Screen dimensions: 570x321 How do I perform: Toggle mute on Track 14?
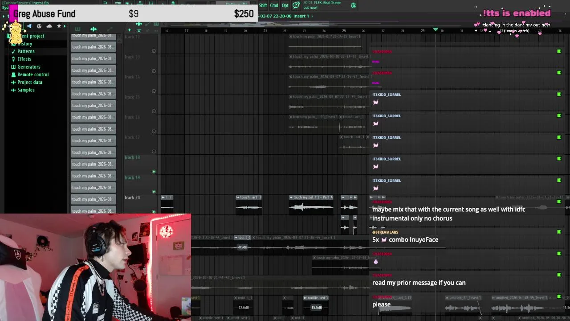(154, 91)
